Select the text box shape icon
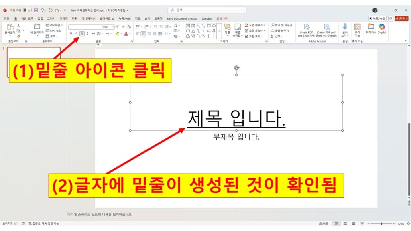This screenshot has width=411, height=231. click(x=188, y=26)
